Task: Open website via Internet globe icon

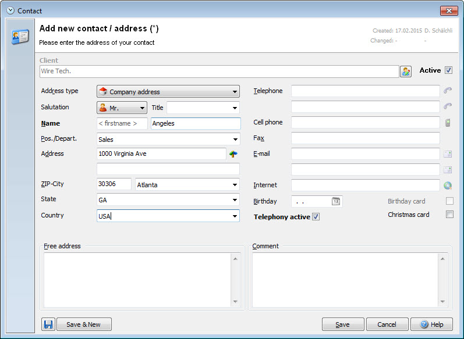Action: coord(448,185)
